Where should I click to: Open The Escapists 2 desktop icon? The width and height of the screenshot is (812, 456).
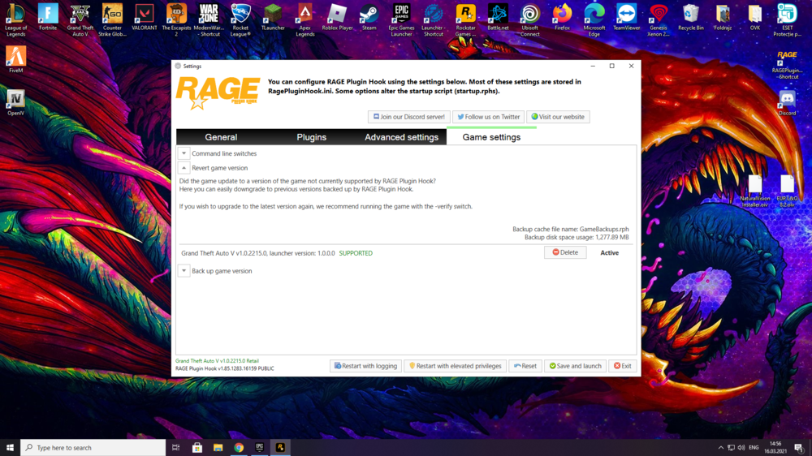coord(176,21)
